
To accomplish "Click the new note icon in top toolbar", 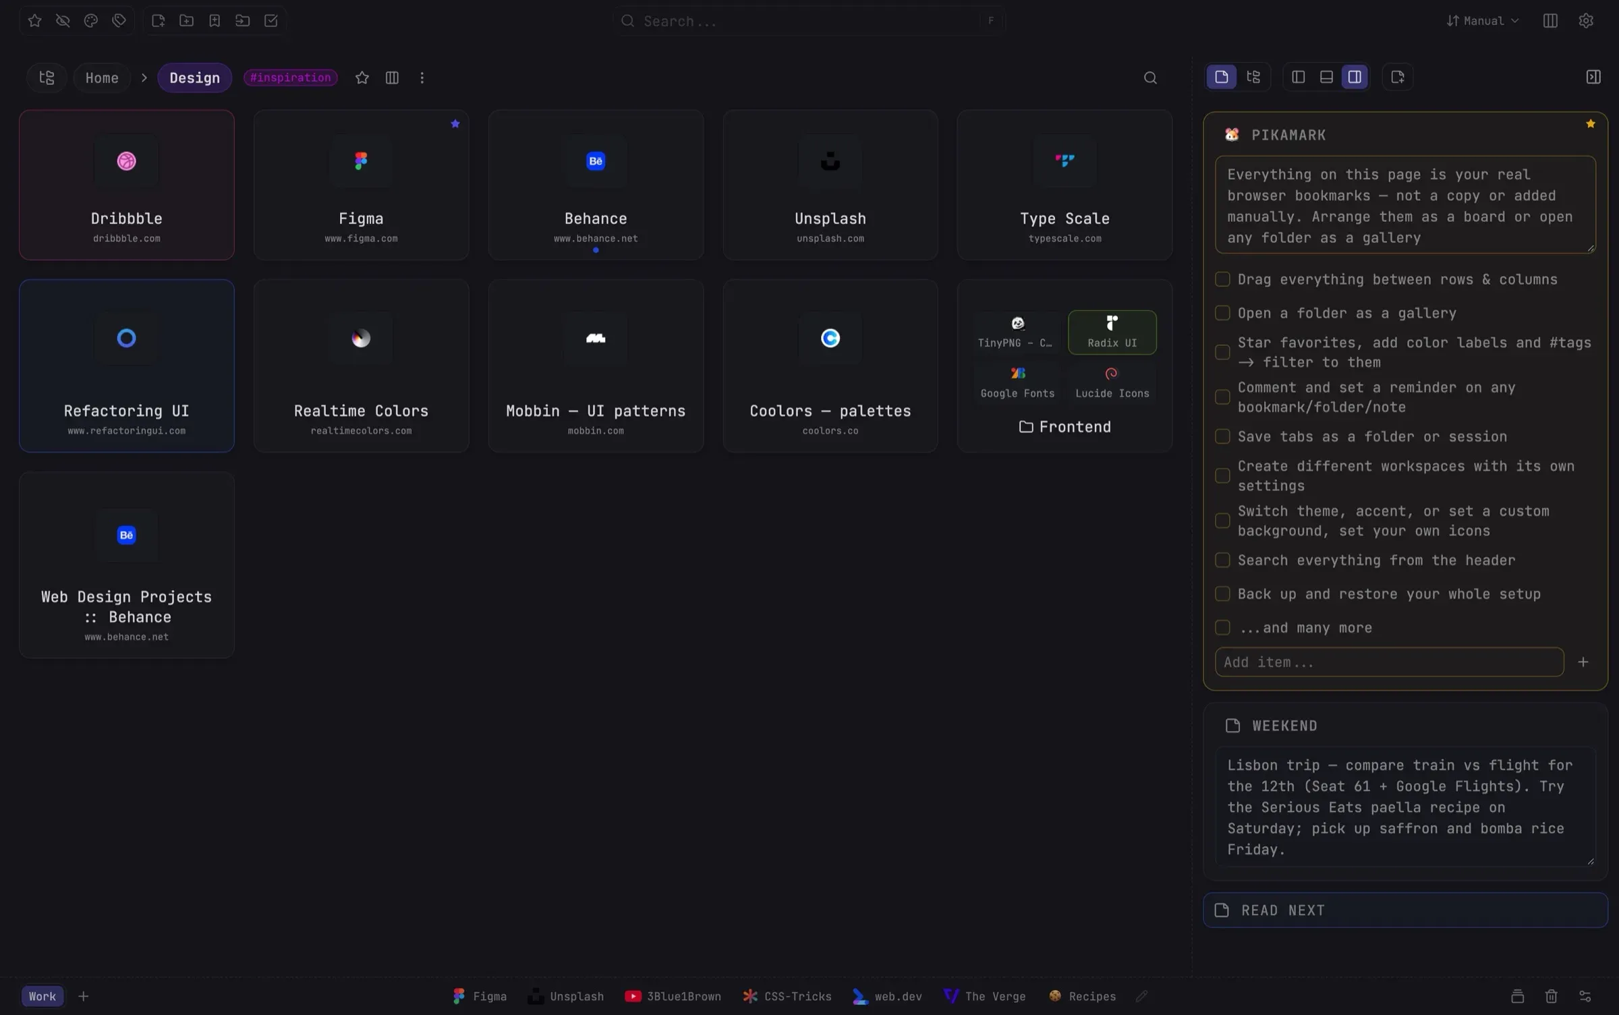I will click(x=159, y=21).
